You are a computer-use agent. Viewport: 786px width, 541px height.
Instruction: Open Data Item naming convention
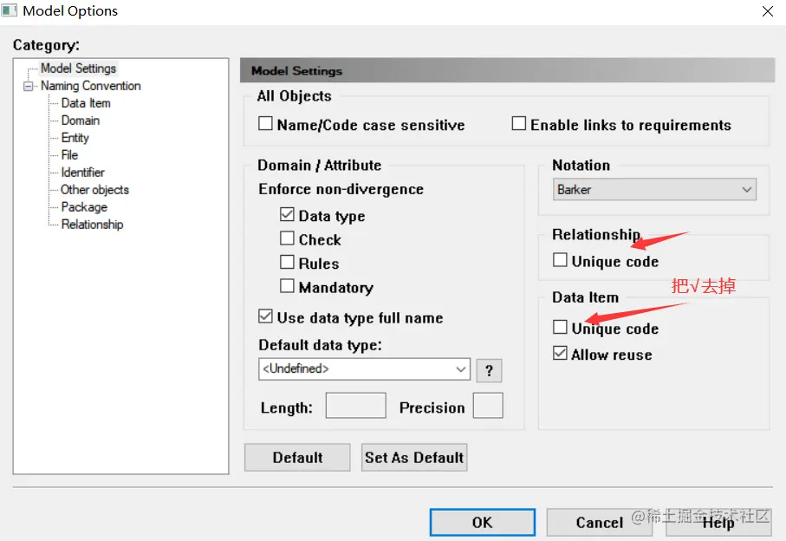pyautogui.click(x=86, y=103)
